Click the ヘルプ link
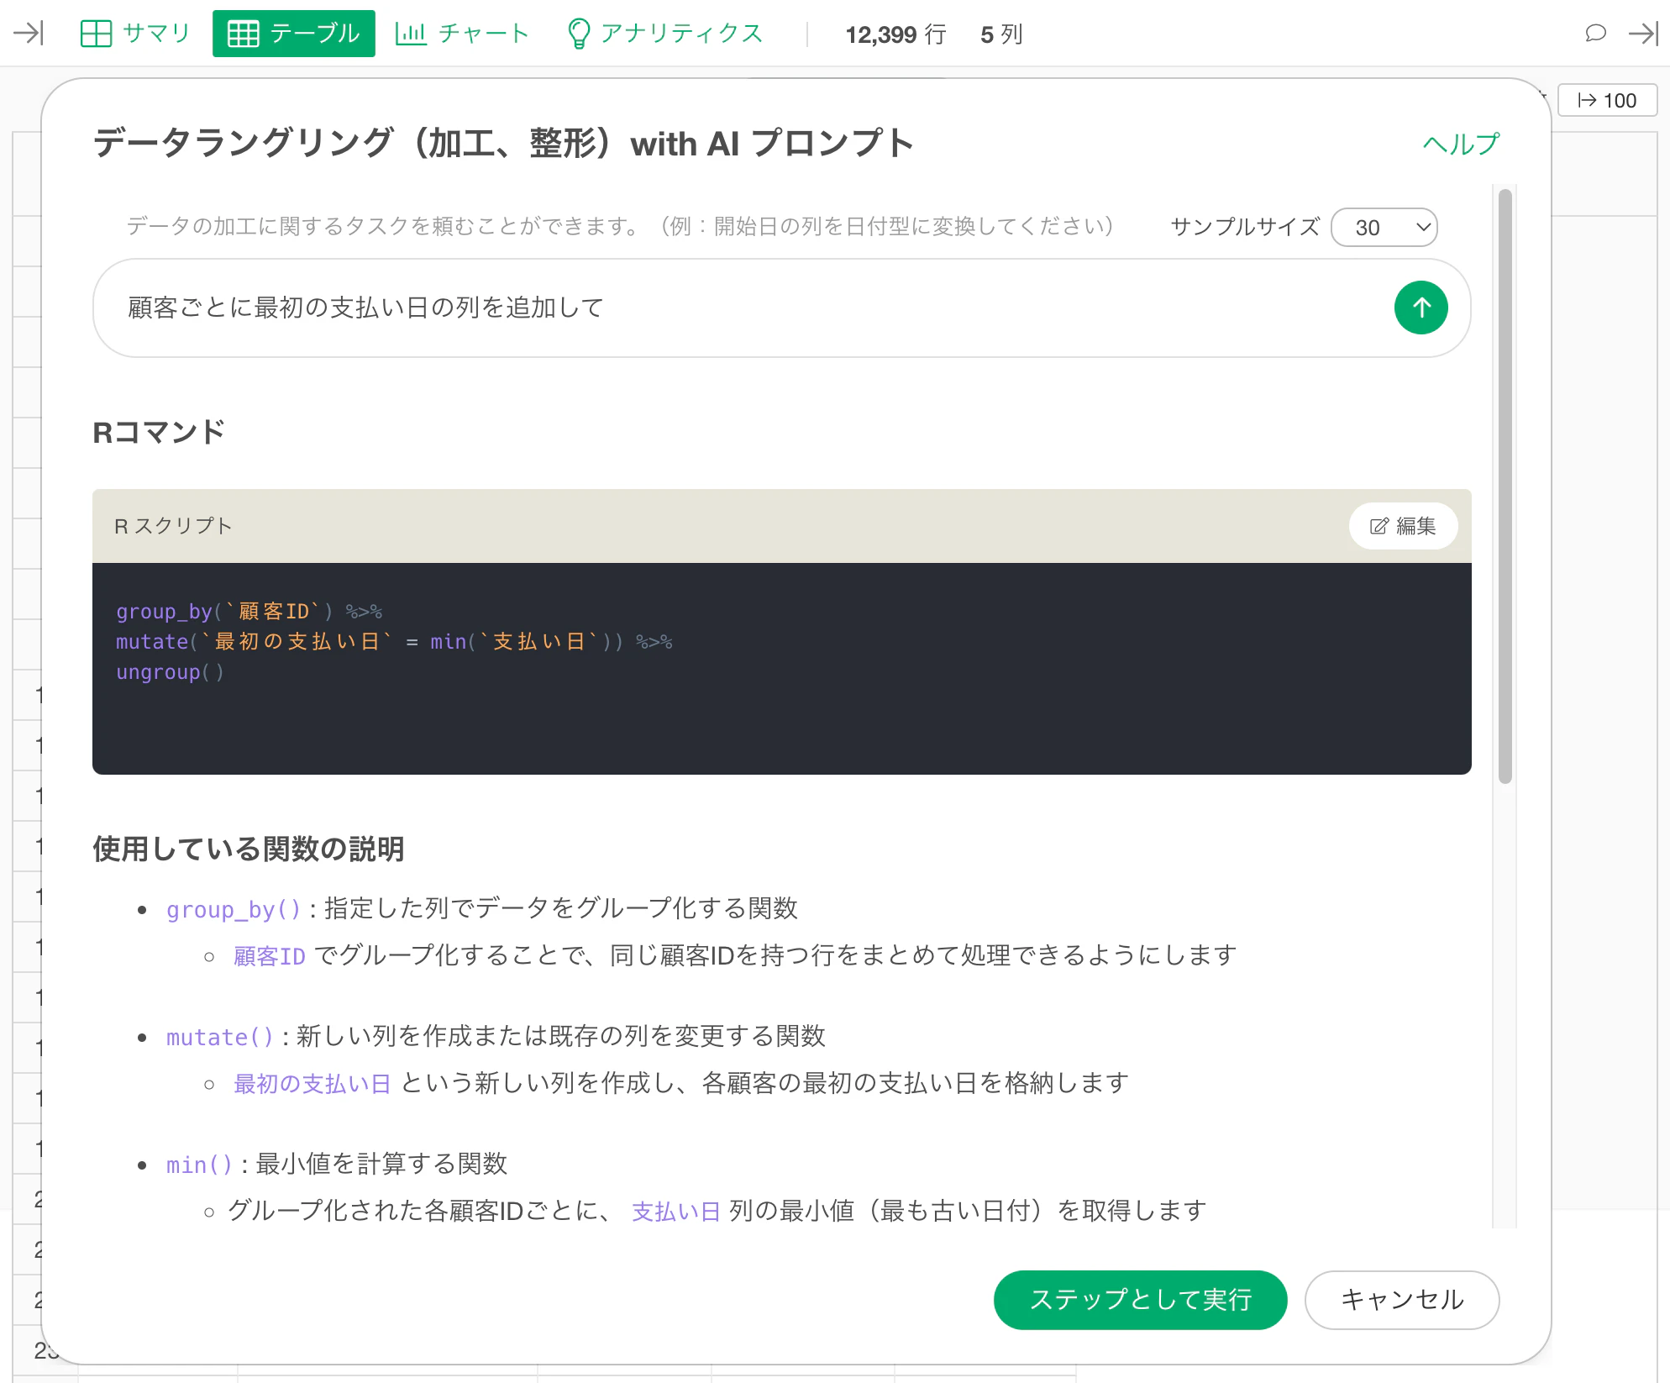The width and height of the screenshot is (1670, 1383). point(1461,144)
